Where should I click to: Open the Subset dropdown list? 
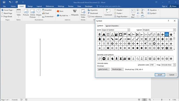(174, 30)
